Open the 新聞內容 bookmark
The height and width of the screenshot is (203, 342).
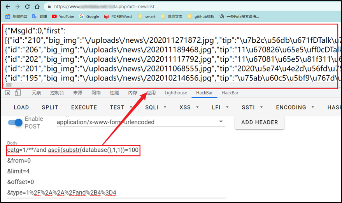click(16, 16)
